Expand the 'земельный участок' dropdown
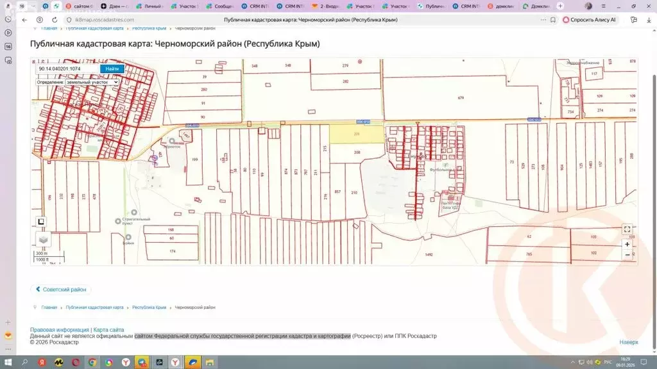The image size is (657, 369). [91, 83]
